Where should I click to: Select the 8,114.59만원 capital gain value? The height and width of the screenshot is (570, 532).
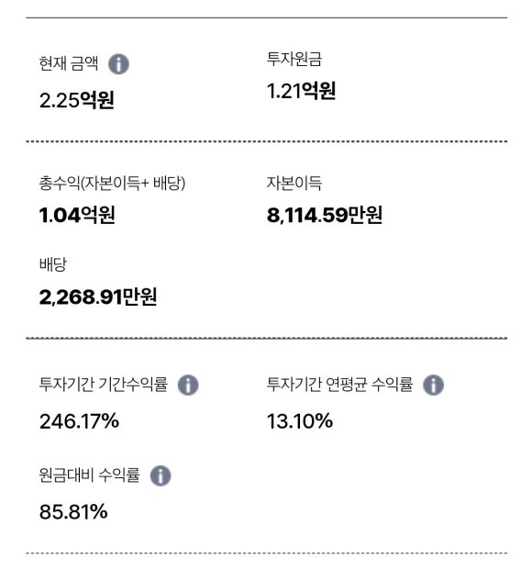324,215
